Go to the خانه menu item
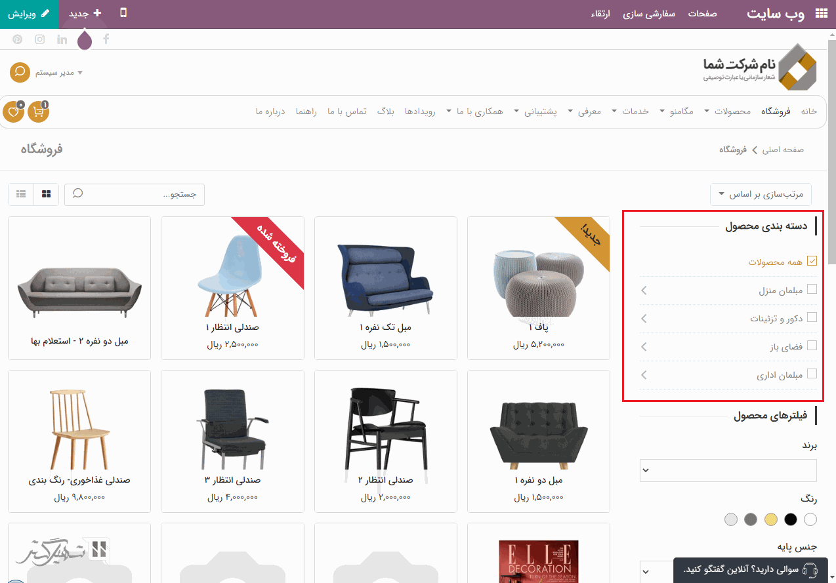The width and height of the screenshot is (836, 583). 809,111
